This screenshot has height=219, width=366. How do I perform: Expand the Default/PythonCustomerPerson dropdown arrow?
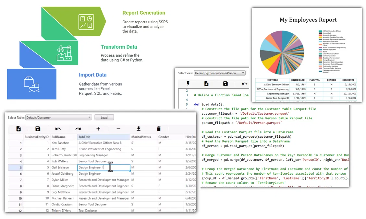(243, 73)
